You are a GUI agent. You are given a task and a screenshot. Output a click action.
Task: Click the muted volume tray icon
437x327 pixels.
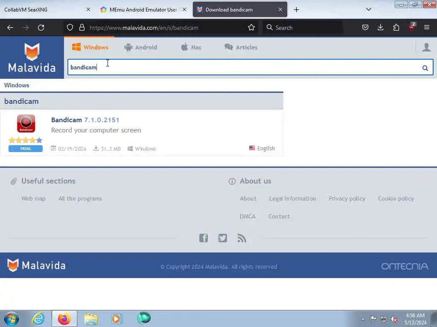coord(394,319)
